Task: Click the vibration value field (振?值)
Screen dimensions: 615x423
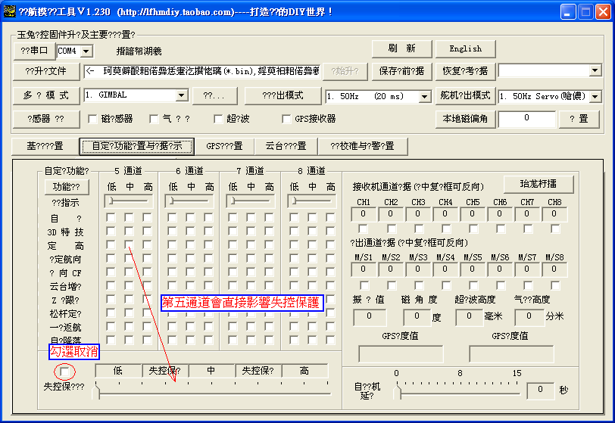Action: (370, 317)
